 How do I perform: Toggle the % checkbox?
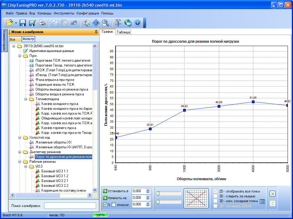pyautogui.click(x=105, y=205)
